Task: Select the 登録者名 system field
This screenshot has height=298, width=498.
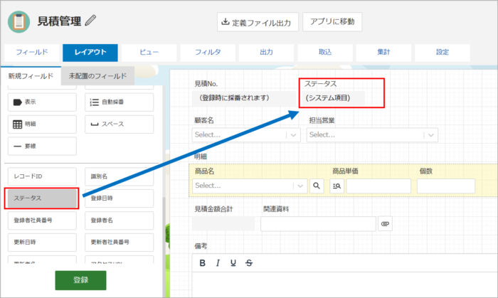Action: [119, 220]
